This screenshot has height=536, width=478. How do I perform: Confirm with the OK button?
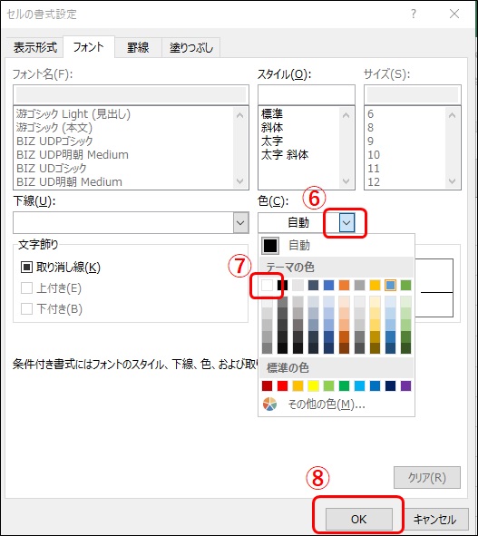(x=358, y=520)
